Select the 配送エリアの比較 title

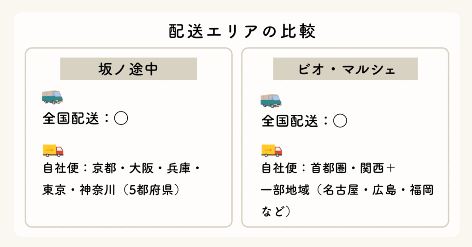tap(236, 31)
